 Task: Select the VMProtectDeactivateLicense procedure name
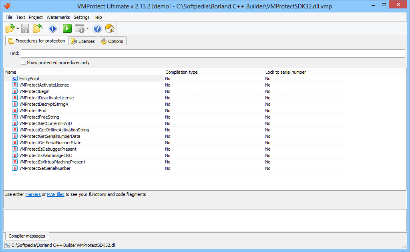coord(46,98)
